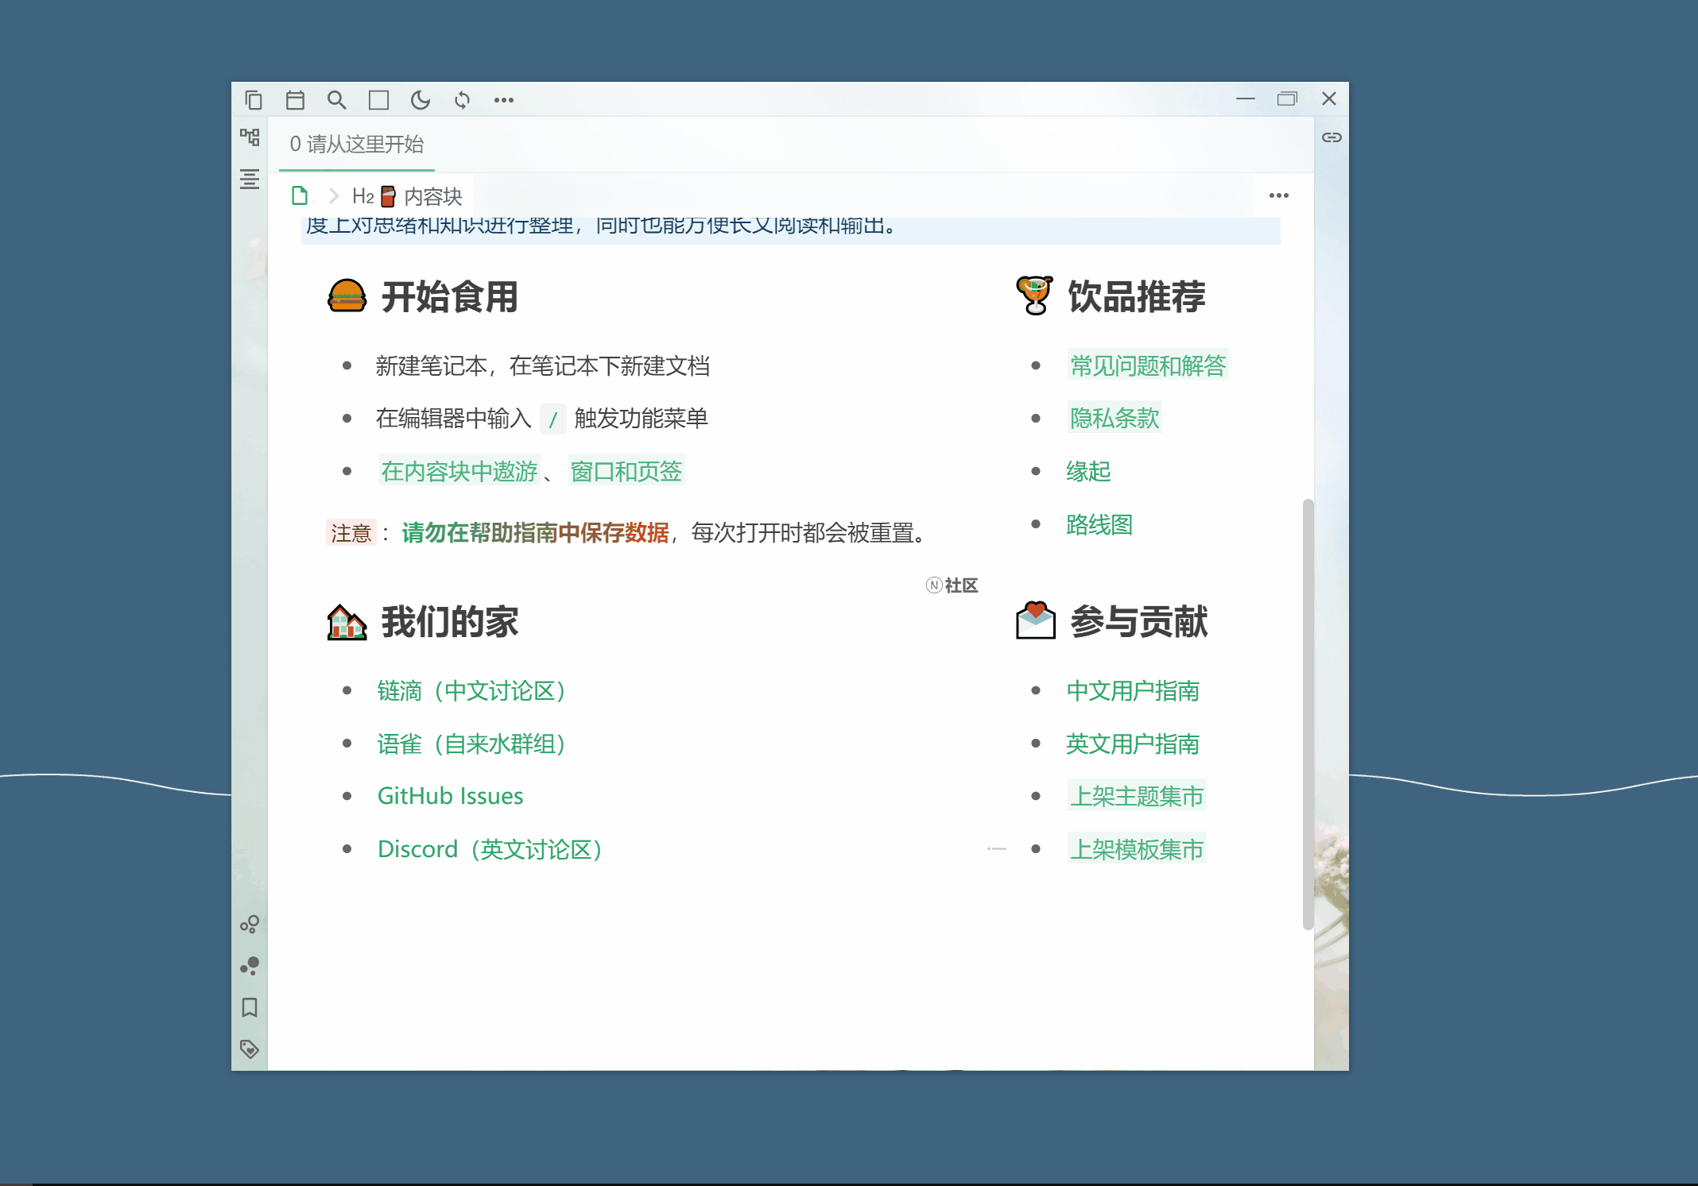Open the search magnifier icon

point(336,100)
